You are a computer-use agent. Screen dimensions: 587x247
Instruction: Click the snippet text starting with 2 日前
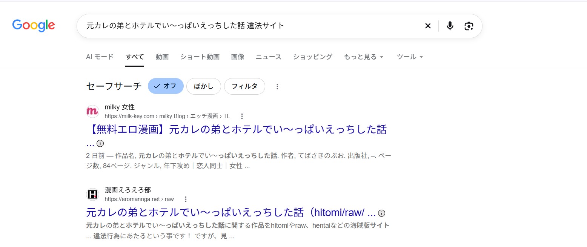point(238,161)
